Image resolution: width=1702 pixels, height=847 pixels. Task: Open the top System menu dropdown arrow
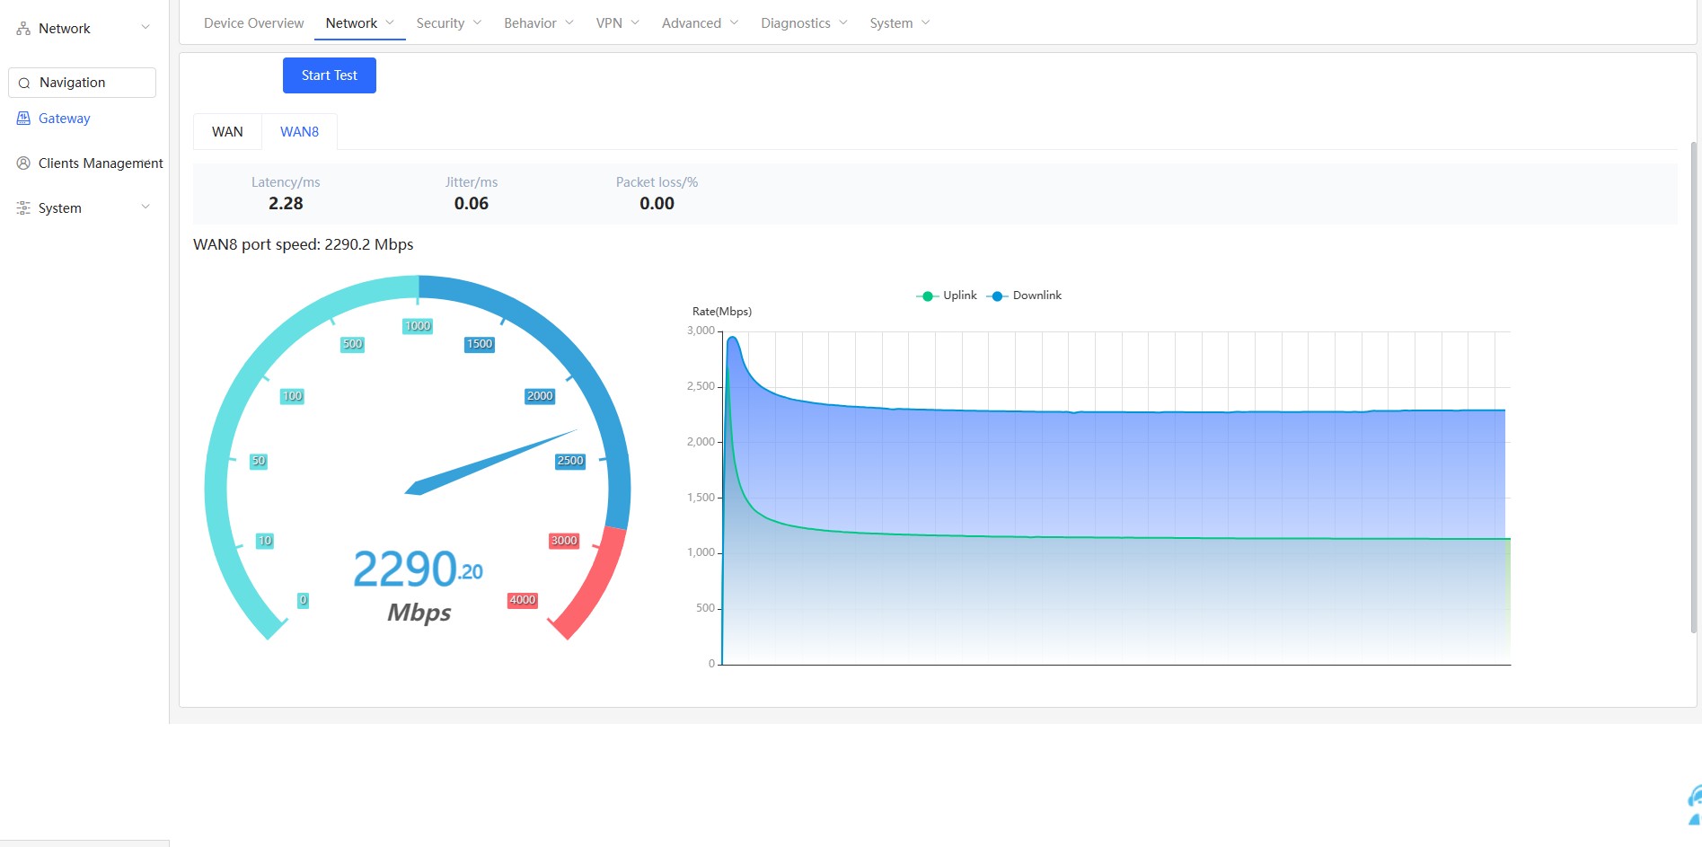tap(926, 22)
